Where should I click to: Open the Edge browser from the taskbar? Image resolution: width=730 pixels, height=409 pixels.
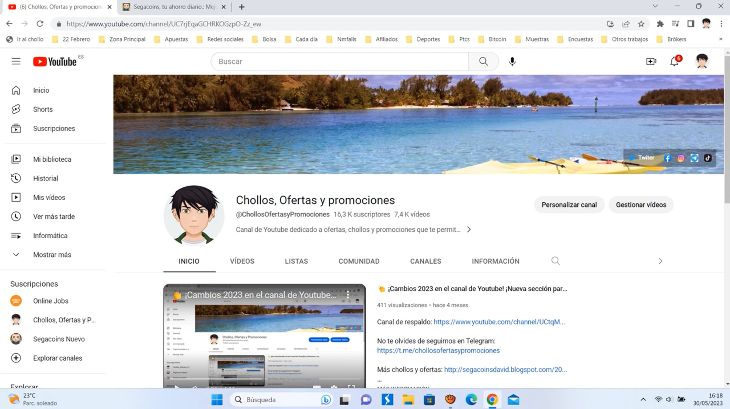coord(471,400)
